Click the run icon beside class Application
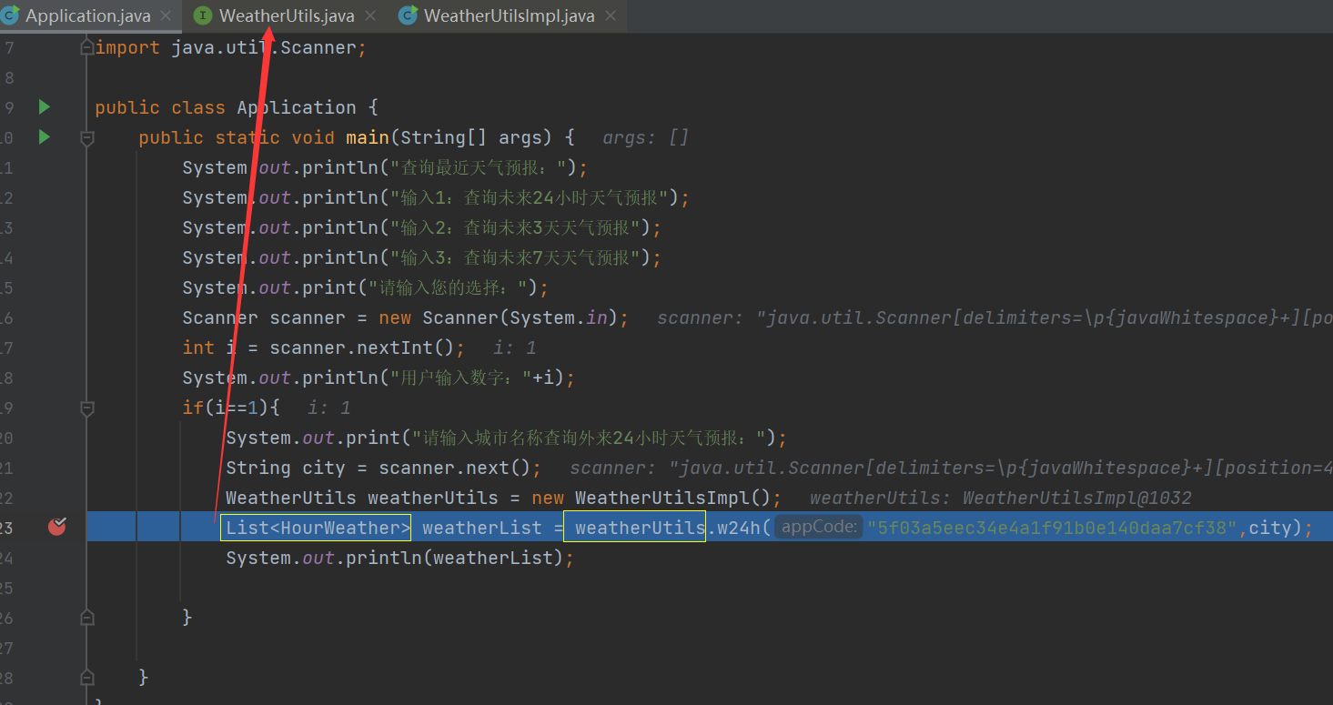This screenshot has height=705, width=1333. (x=44, y=107)
